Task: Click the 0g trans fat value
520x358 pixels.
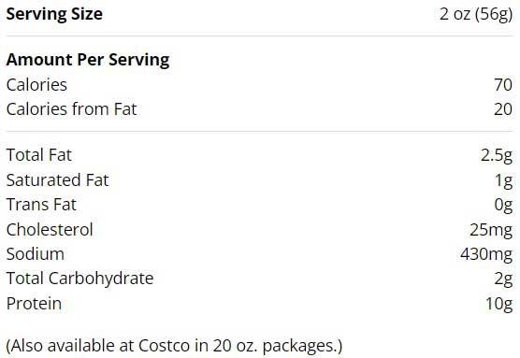Action: [x=503, y=205]
